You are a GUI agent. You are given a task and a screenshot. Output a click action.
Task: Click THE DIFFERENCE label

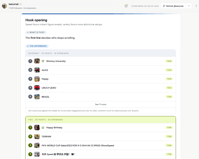pos(37,46)
